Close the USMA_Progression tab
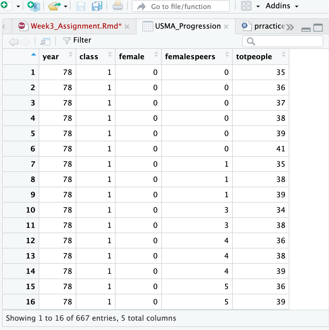Image resolution: width=329 pixels, height=330 pixels. coord(226,27)
